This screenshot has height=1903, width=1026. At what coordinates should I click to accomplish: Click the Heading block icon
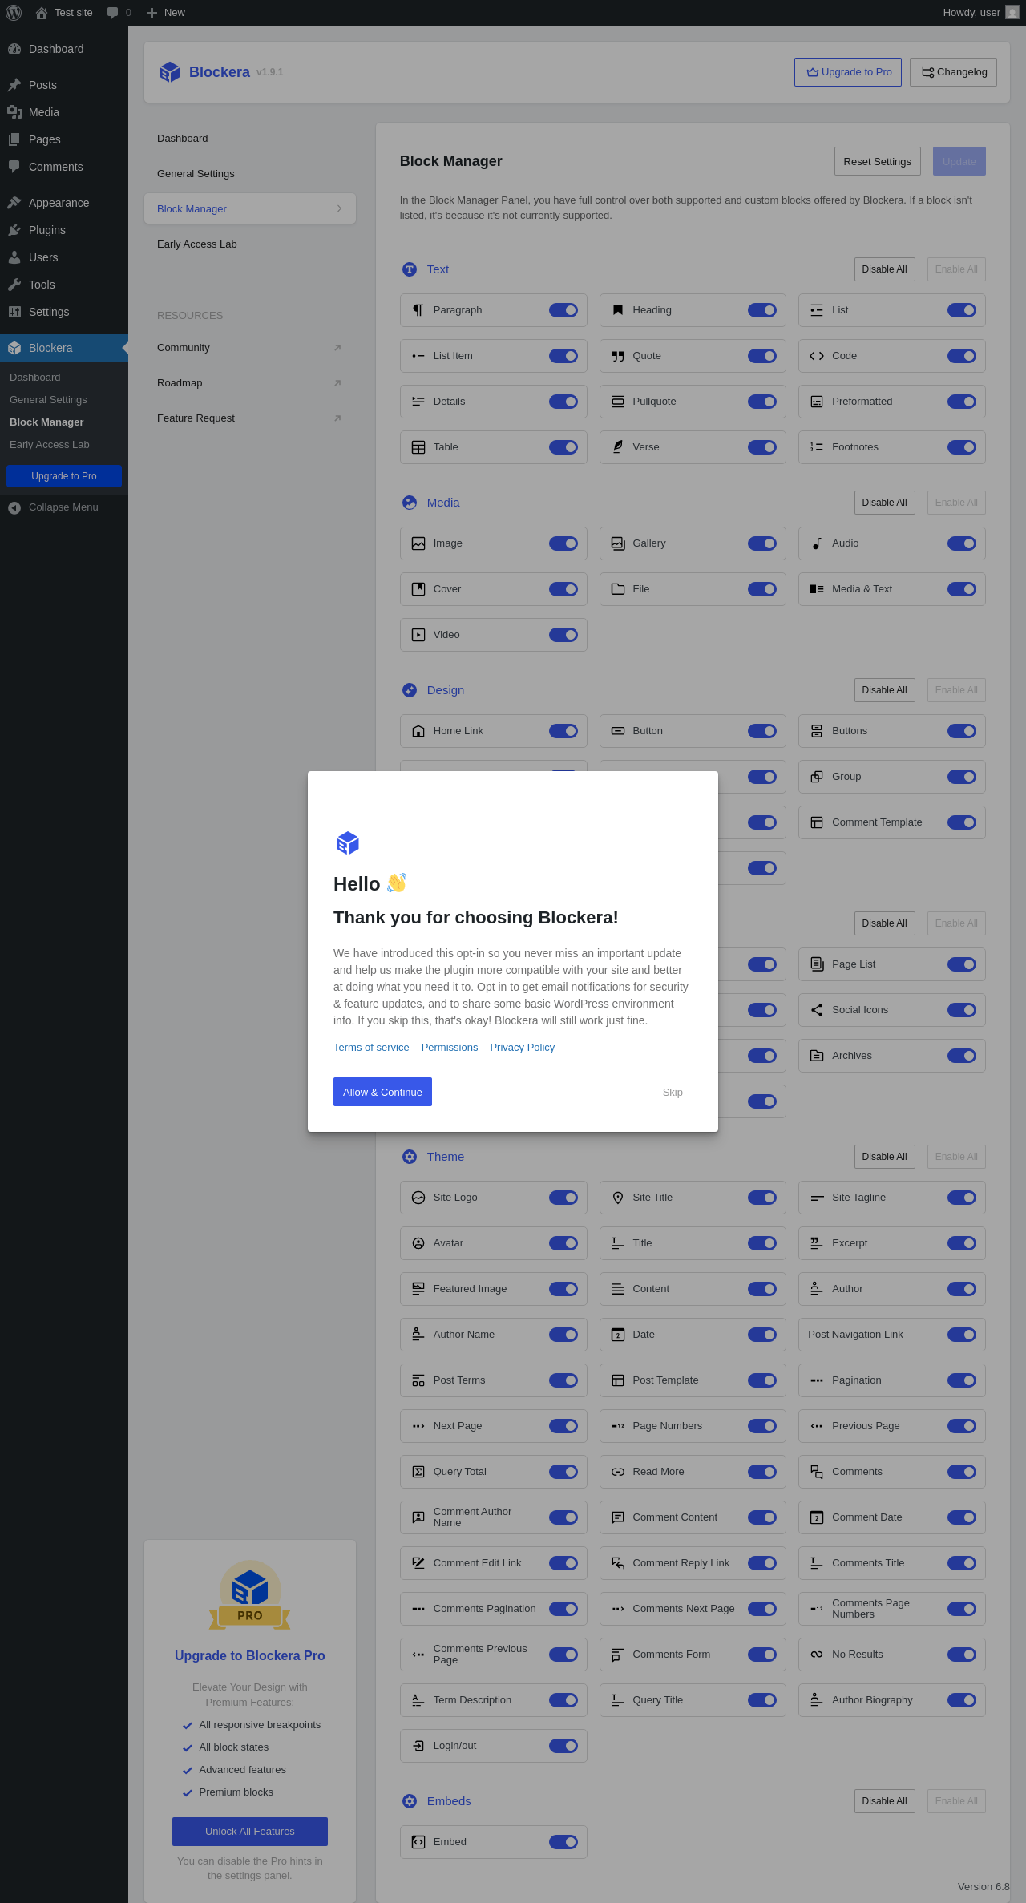[618, 310]
